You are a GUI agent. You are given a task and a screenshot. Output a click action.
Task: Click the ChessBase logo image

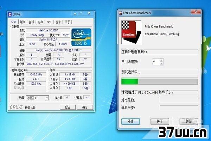(x=131, y=32)
